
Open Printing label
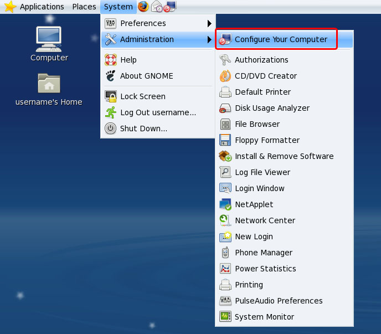click(249, 285)
